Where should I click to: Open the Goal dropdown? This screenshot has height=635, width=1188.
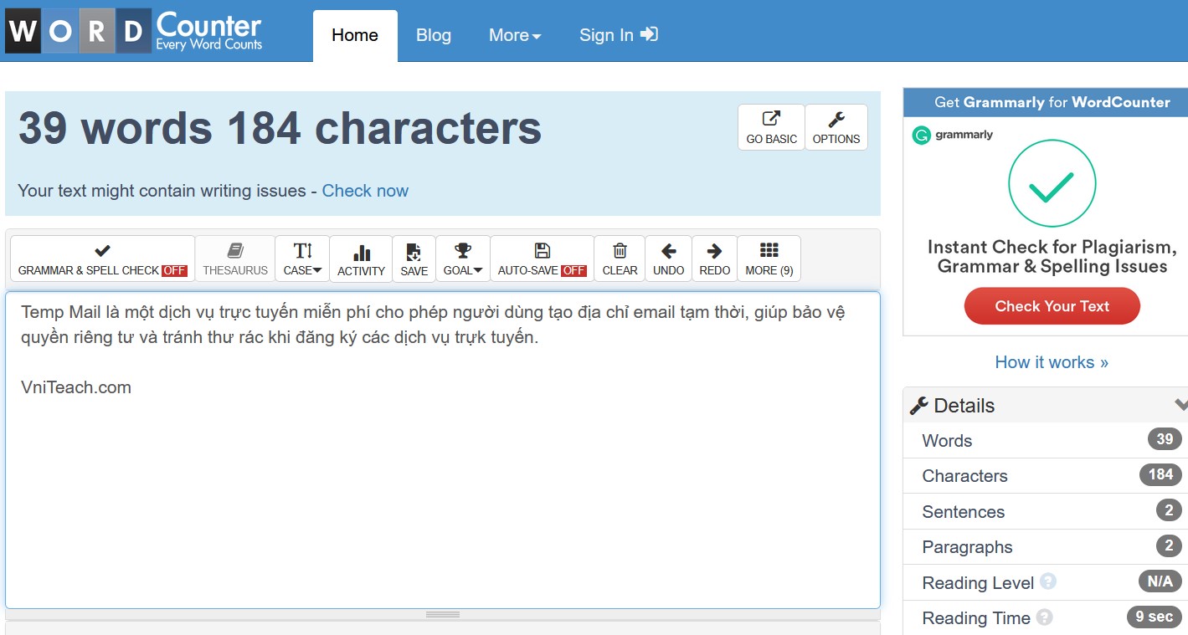point(462,258)
